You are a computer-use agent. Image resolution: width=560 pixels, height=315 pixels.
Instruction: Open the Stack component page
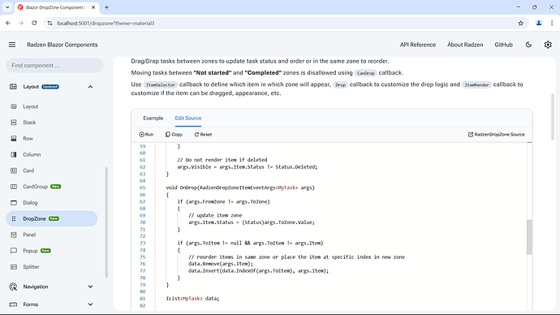[x=29, y=123]
